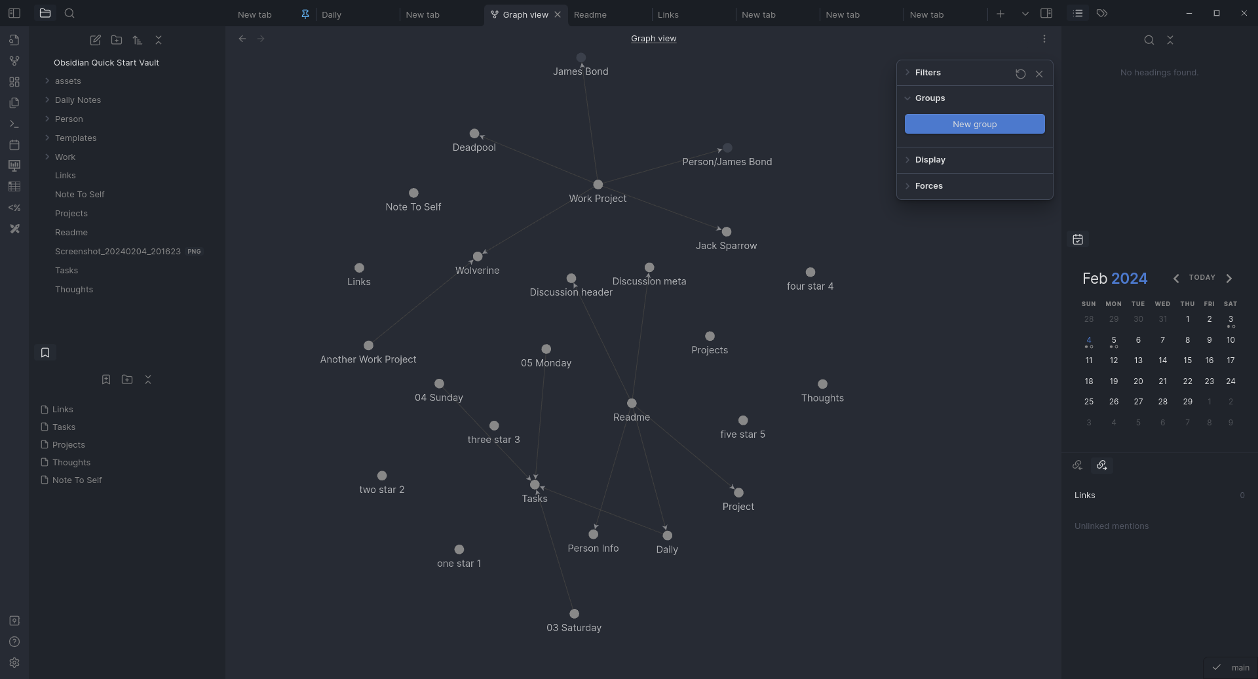Add a new tab
1258x679 pixels.
pos(1001,14)
